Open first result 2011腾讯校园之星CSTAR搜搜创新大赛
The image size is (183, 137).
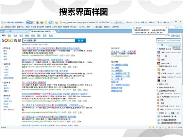click(x=51, y=48)
